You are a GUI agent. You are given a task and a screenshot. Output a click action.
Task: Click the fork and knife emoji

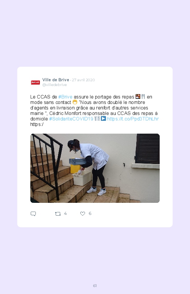point(143,97)
